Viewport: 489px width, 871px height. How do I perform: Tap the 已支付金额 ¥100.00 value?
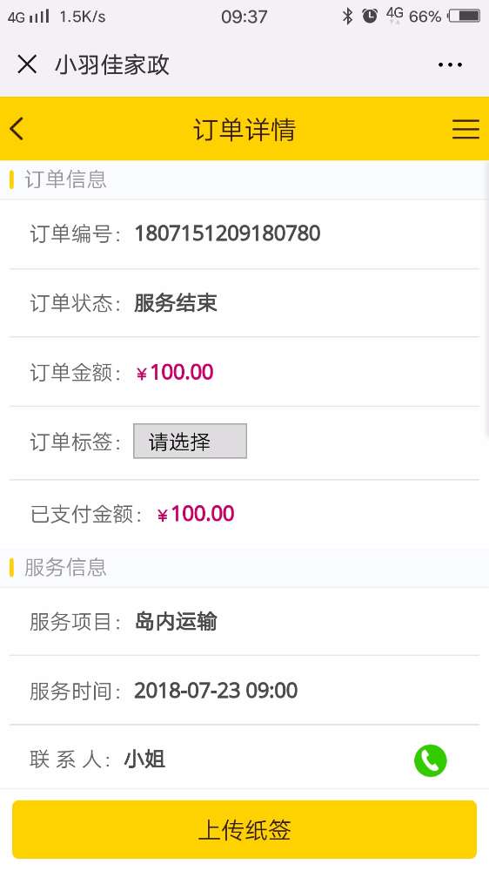pos(196,514)
